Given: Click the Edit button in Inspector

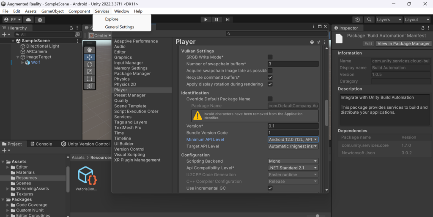Looking at the screenshot, I should [x=368, y=43].
